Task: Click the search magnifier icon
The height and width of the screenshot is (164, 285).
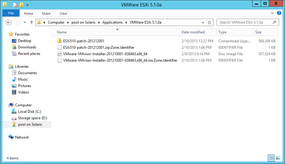Action: (275, 22)
